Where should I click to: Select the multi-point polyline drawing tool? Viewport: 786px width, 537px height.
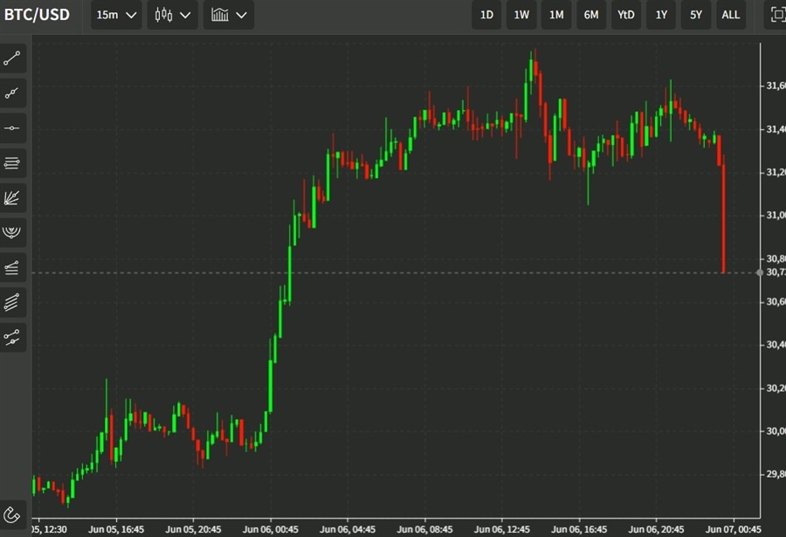[12, 93]
